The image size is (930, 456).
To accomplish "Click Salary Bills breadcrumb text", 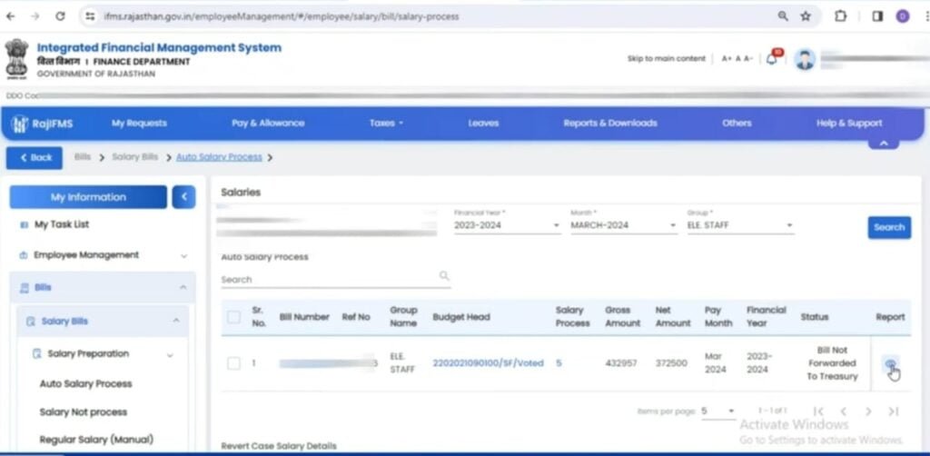I will click(135, 157).
